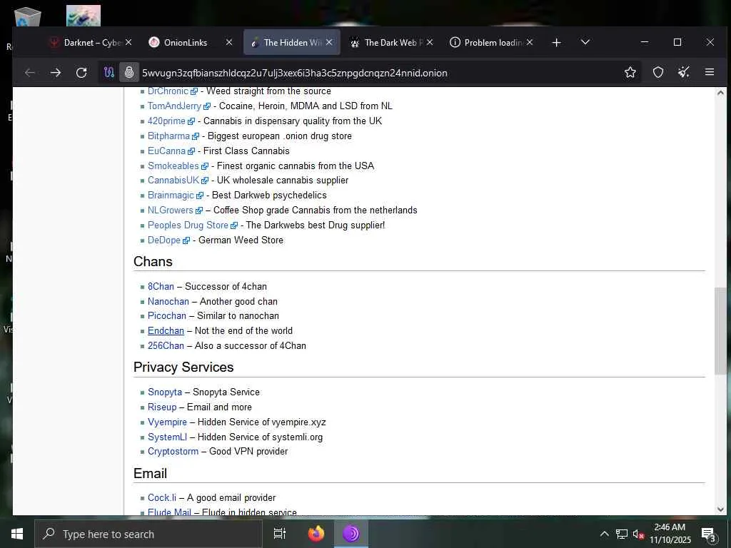Image resolution: width=731 pixels, height=548 pixels.
Task: Click the page scrollbar down arrow
Action: (x=720, y=509)
